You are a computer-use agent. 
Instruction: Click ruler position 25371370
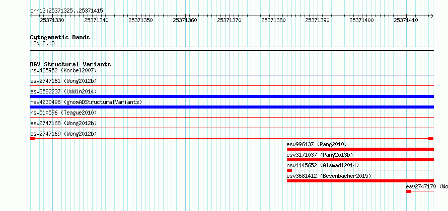229,20
